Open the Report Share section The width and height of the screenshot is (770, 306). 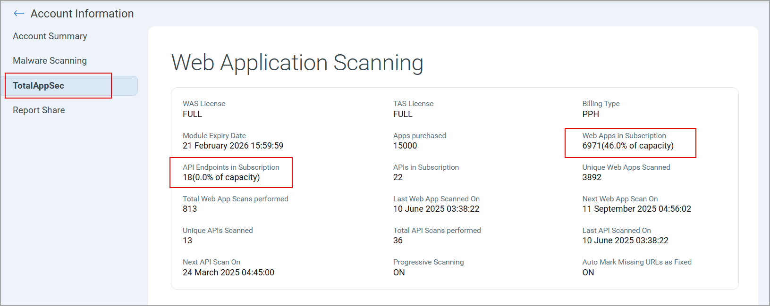[x=39, y=110]
